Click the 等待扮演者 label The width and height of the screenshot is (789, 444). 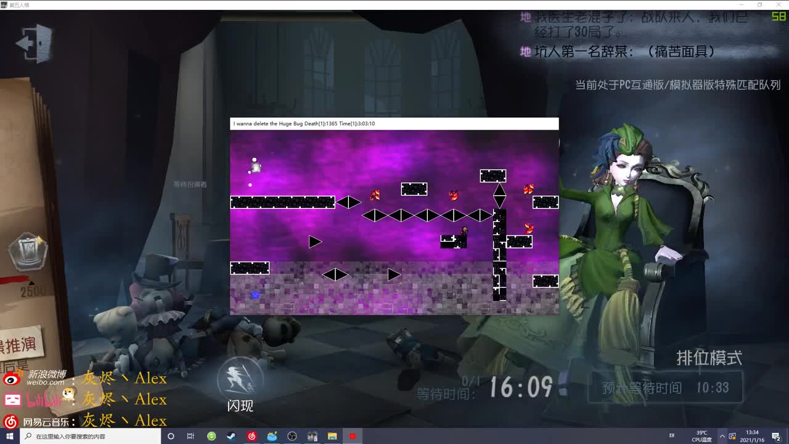(190, 184)
